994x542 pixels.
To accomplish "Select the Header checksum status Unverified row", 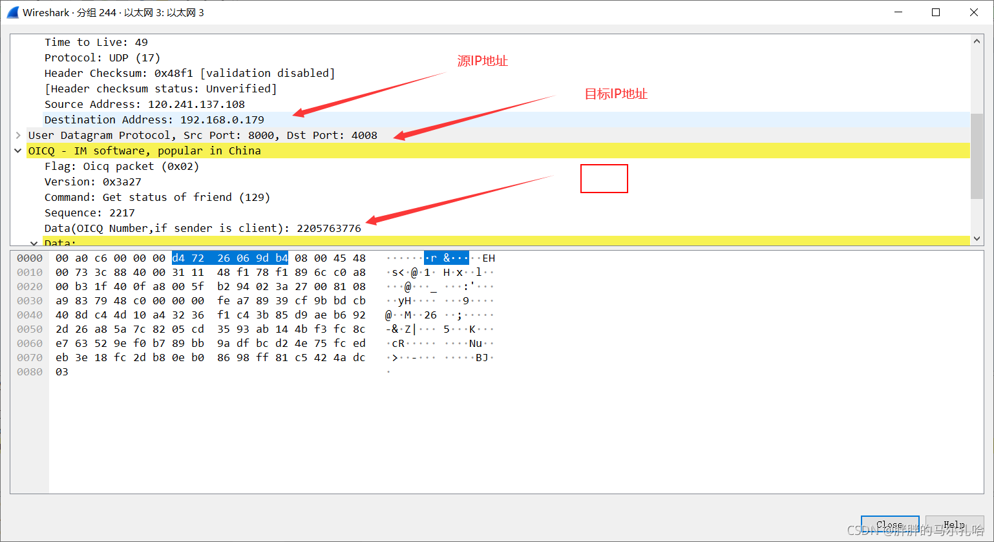I will click(x=160, y=89).
